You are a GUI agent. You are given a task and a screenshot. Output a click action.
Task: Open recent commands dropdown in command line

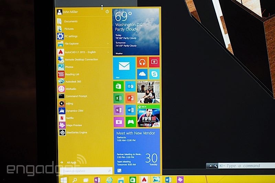pyautogui.click(x=222, y=166)
